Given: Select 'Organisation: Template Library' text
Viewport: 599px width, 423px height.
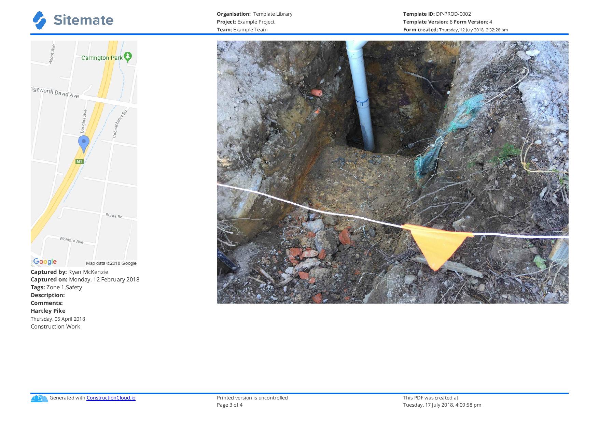Looking at the screenshot, I should click(254, 14).
